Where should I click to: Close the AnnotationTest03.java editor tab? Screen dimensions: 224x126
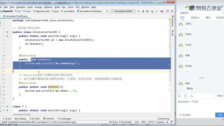[x=29, y=16]
